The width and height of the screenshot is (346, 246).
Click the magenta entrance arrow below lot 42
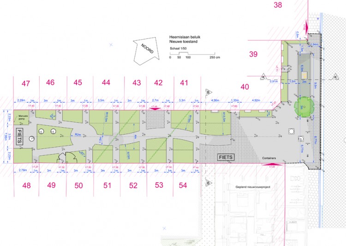(155, 109)
